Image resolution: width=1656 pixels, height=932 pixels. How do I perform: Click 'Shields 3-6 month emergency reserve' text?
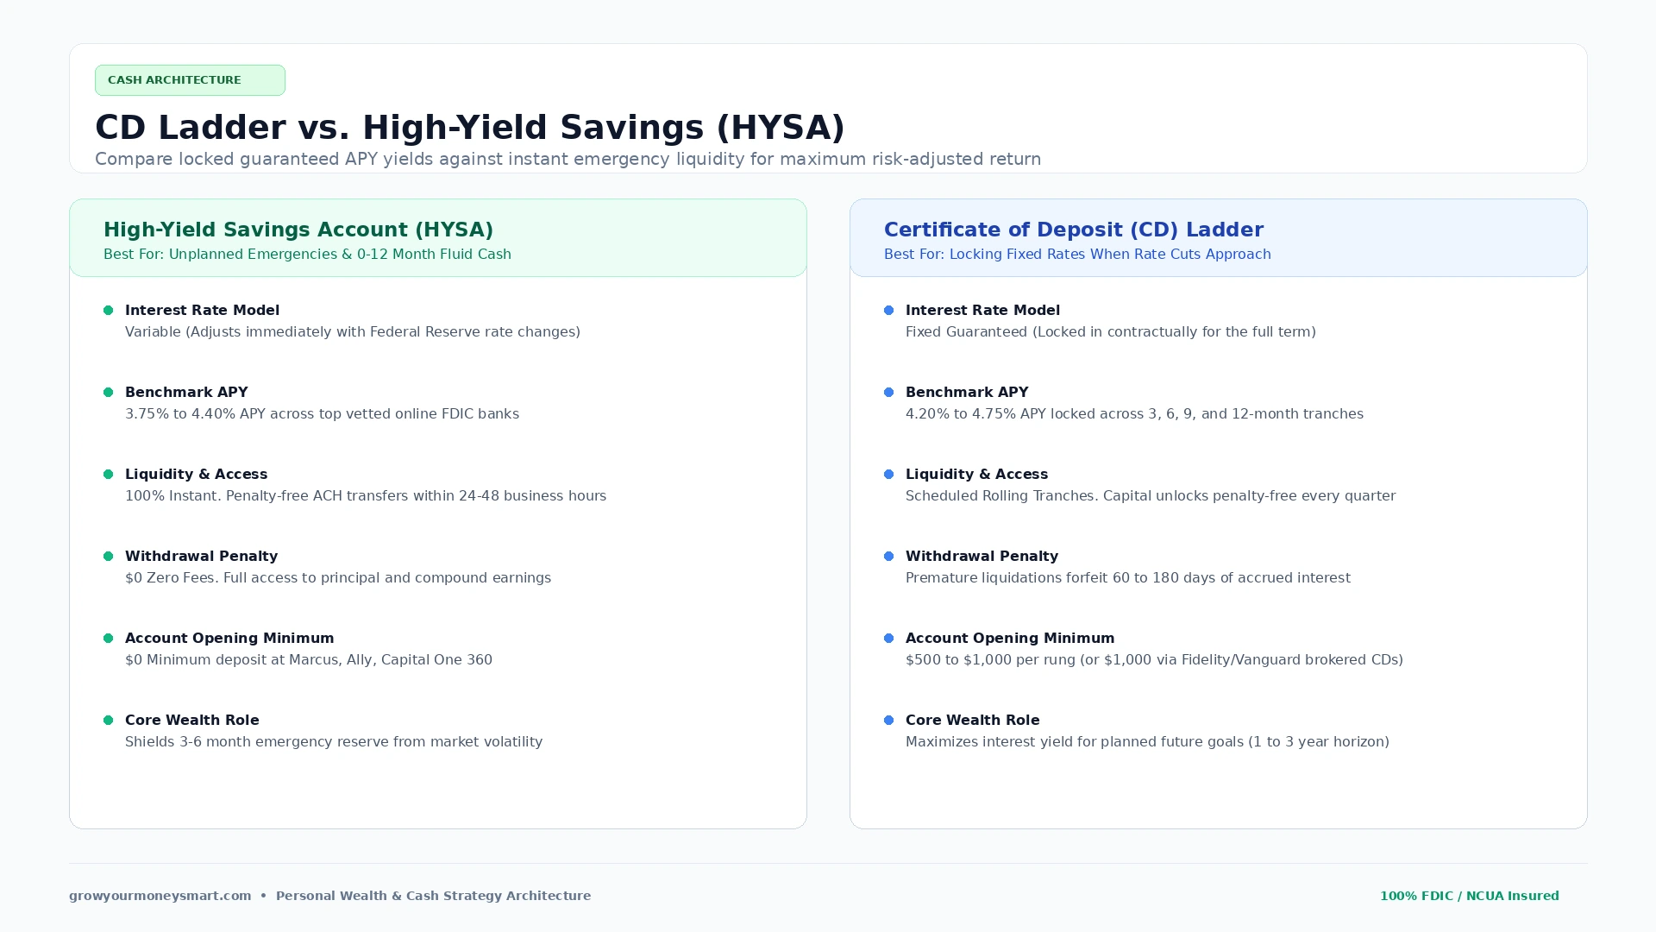click(334, 742)
